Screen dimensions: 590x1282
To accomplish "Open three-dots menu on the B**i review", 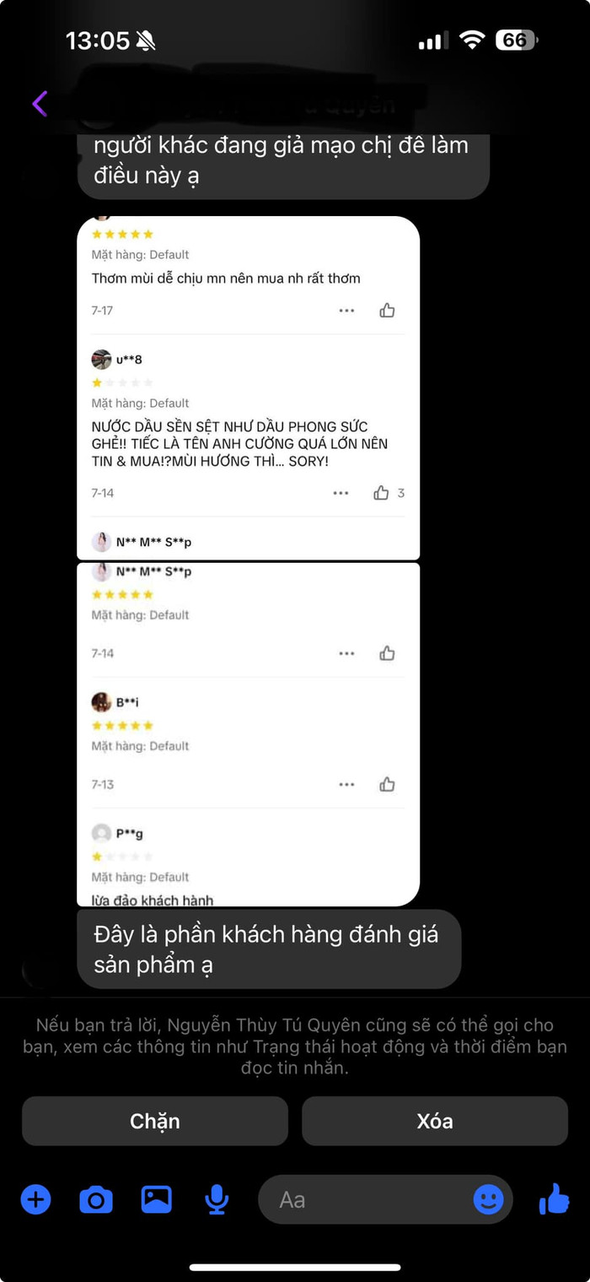I will pyautogui.click(x=346, y=785).
